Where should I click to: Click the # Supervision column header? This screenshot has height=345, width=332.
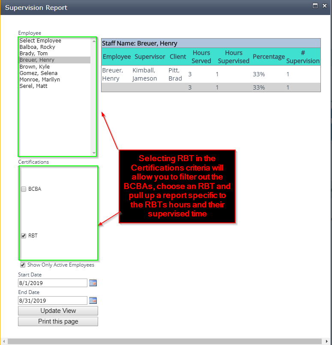click(303, 57)
